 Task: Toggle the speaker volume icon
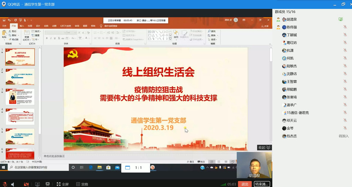(13, 184)
